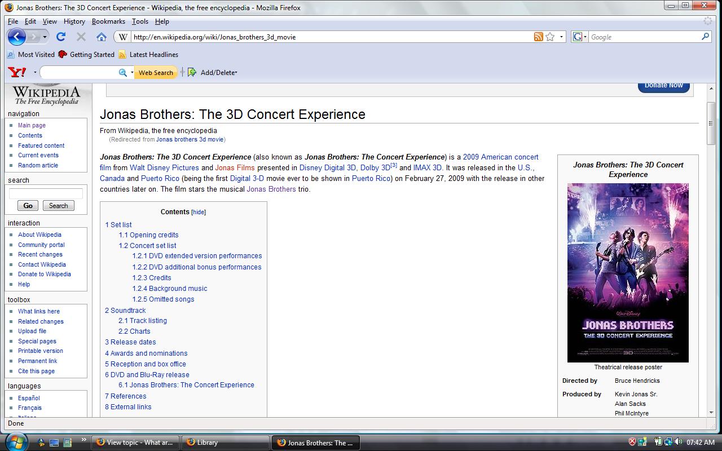This screenshot has width=722, height=451.
Task: Open the Bookmarks menu
Action: (108, 21)
